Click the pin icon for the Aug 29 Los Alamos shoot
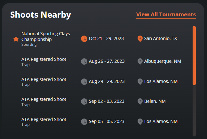207x139 pixels. pyautogui.click(x=140, y=82)
